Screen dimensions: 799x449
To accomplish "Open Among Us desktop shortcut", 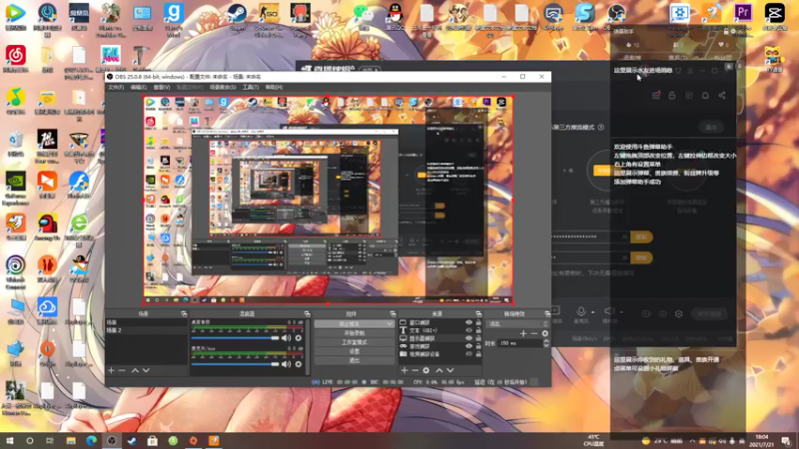I will pos(47,227).
